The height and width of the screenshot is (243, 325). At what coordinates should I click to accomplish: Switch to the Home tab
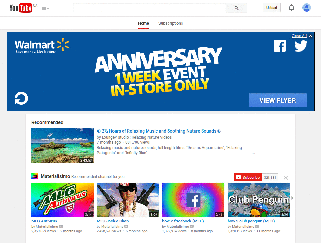pos(143,23)
